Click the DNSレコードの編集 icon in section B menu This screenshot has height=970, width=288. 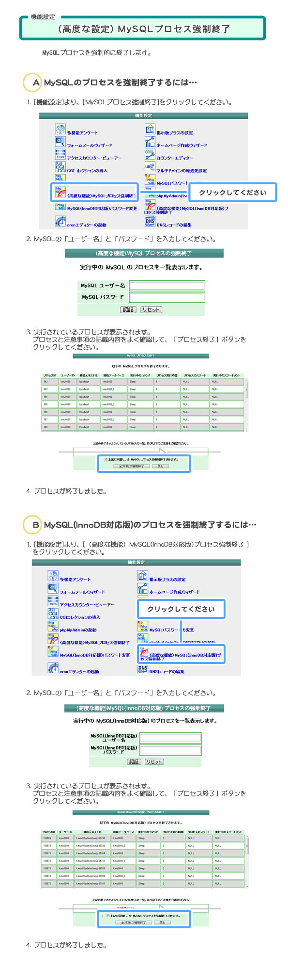coord(143,669)
